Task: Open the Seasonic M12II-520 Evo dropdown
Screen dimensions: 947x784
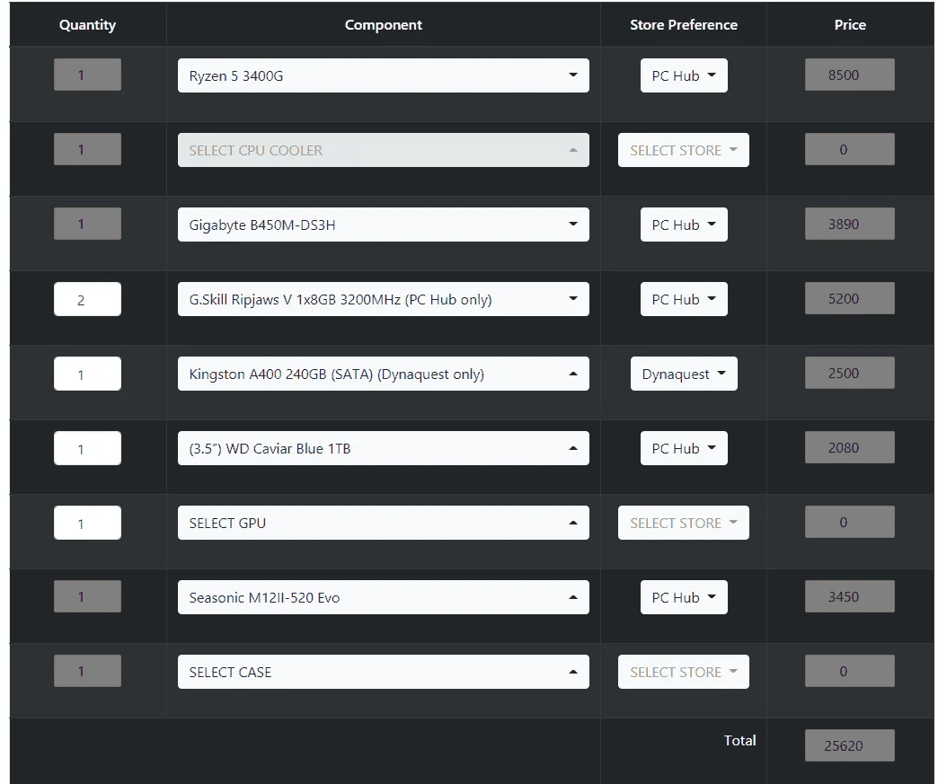Action: 383,597
